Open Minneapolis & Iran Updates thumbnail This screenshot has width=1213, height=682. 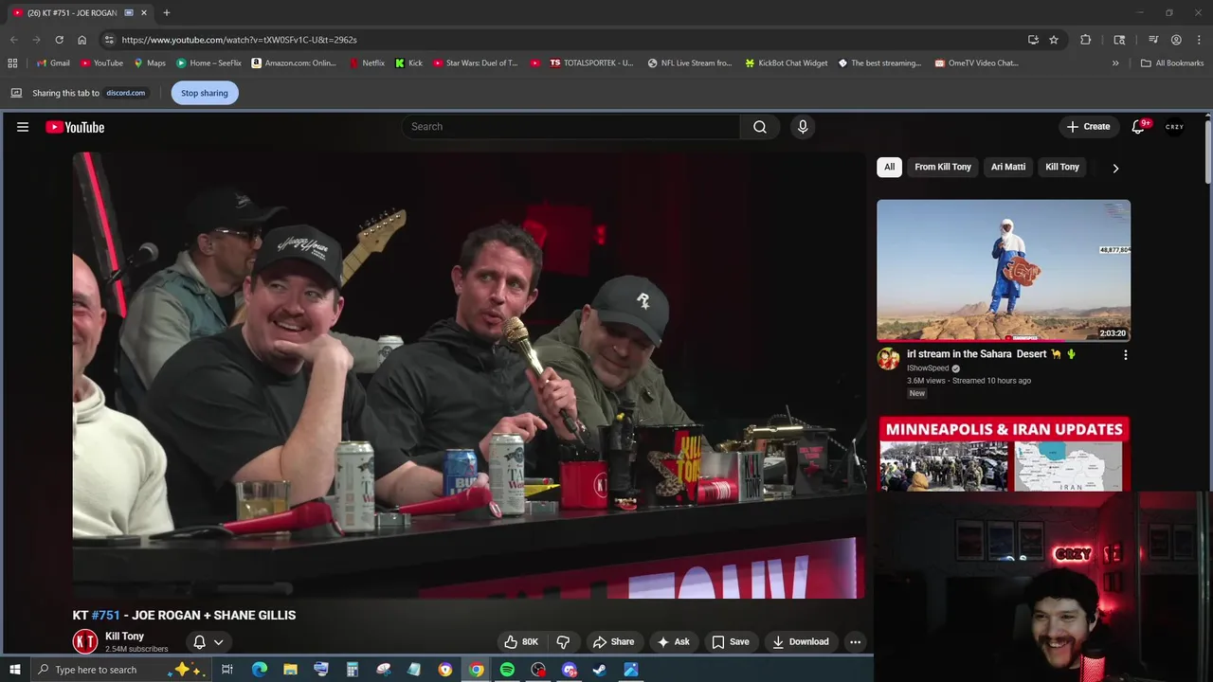1004,455
